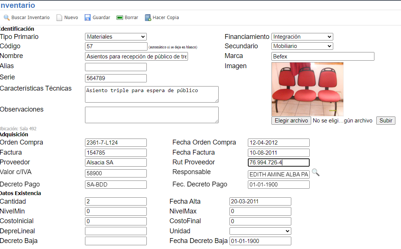Click the Elegir archivo button
Image resolution: width=401 pixels, height=249 pixels.
coord(291,120)
